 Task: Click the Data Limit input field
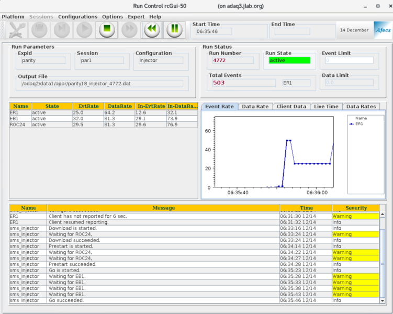[350, 83]
